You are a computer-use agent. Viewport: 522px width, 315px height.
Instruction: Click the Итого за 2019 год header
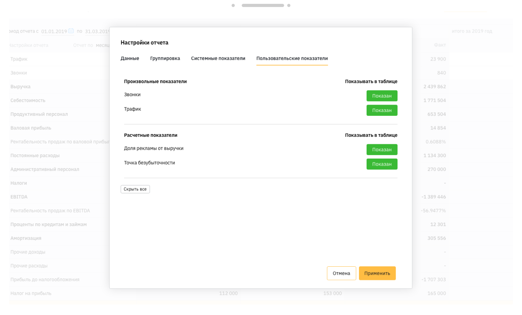coord(472,31)
